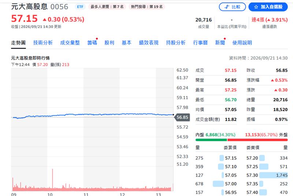Screen dimensions: 293x196
Task: Open the 成交彙整 tab
Action: (x=70, y=43)
